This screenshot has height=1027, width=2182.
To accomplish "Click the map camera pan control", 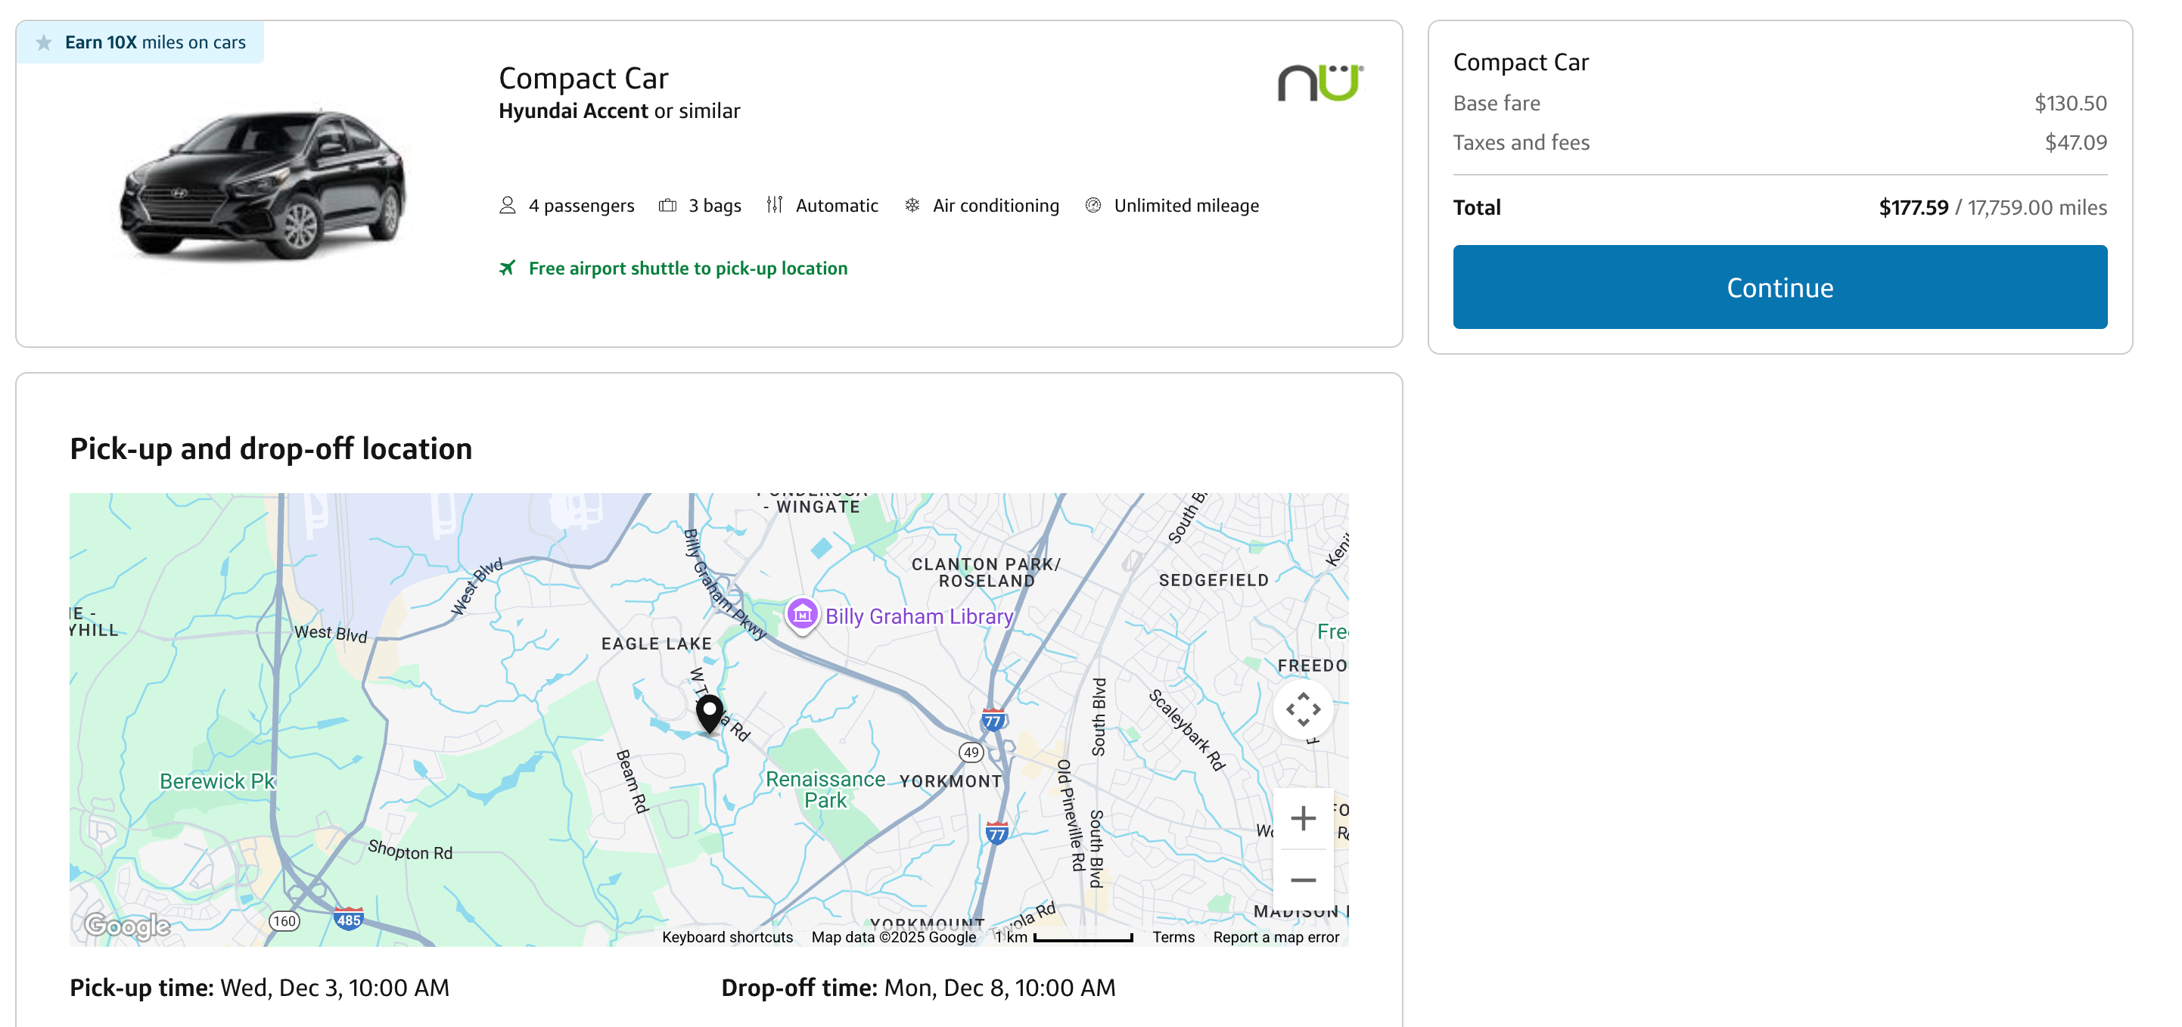I will pos(1302,709).
